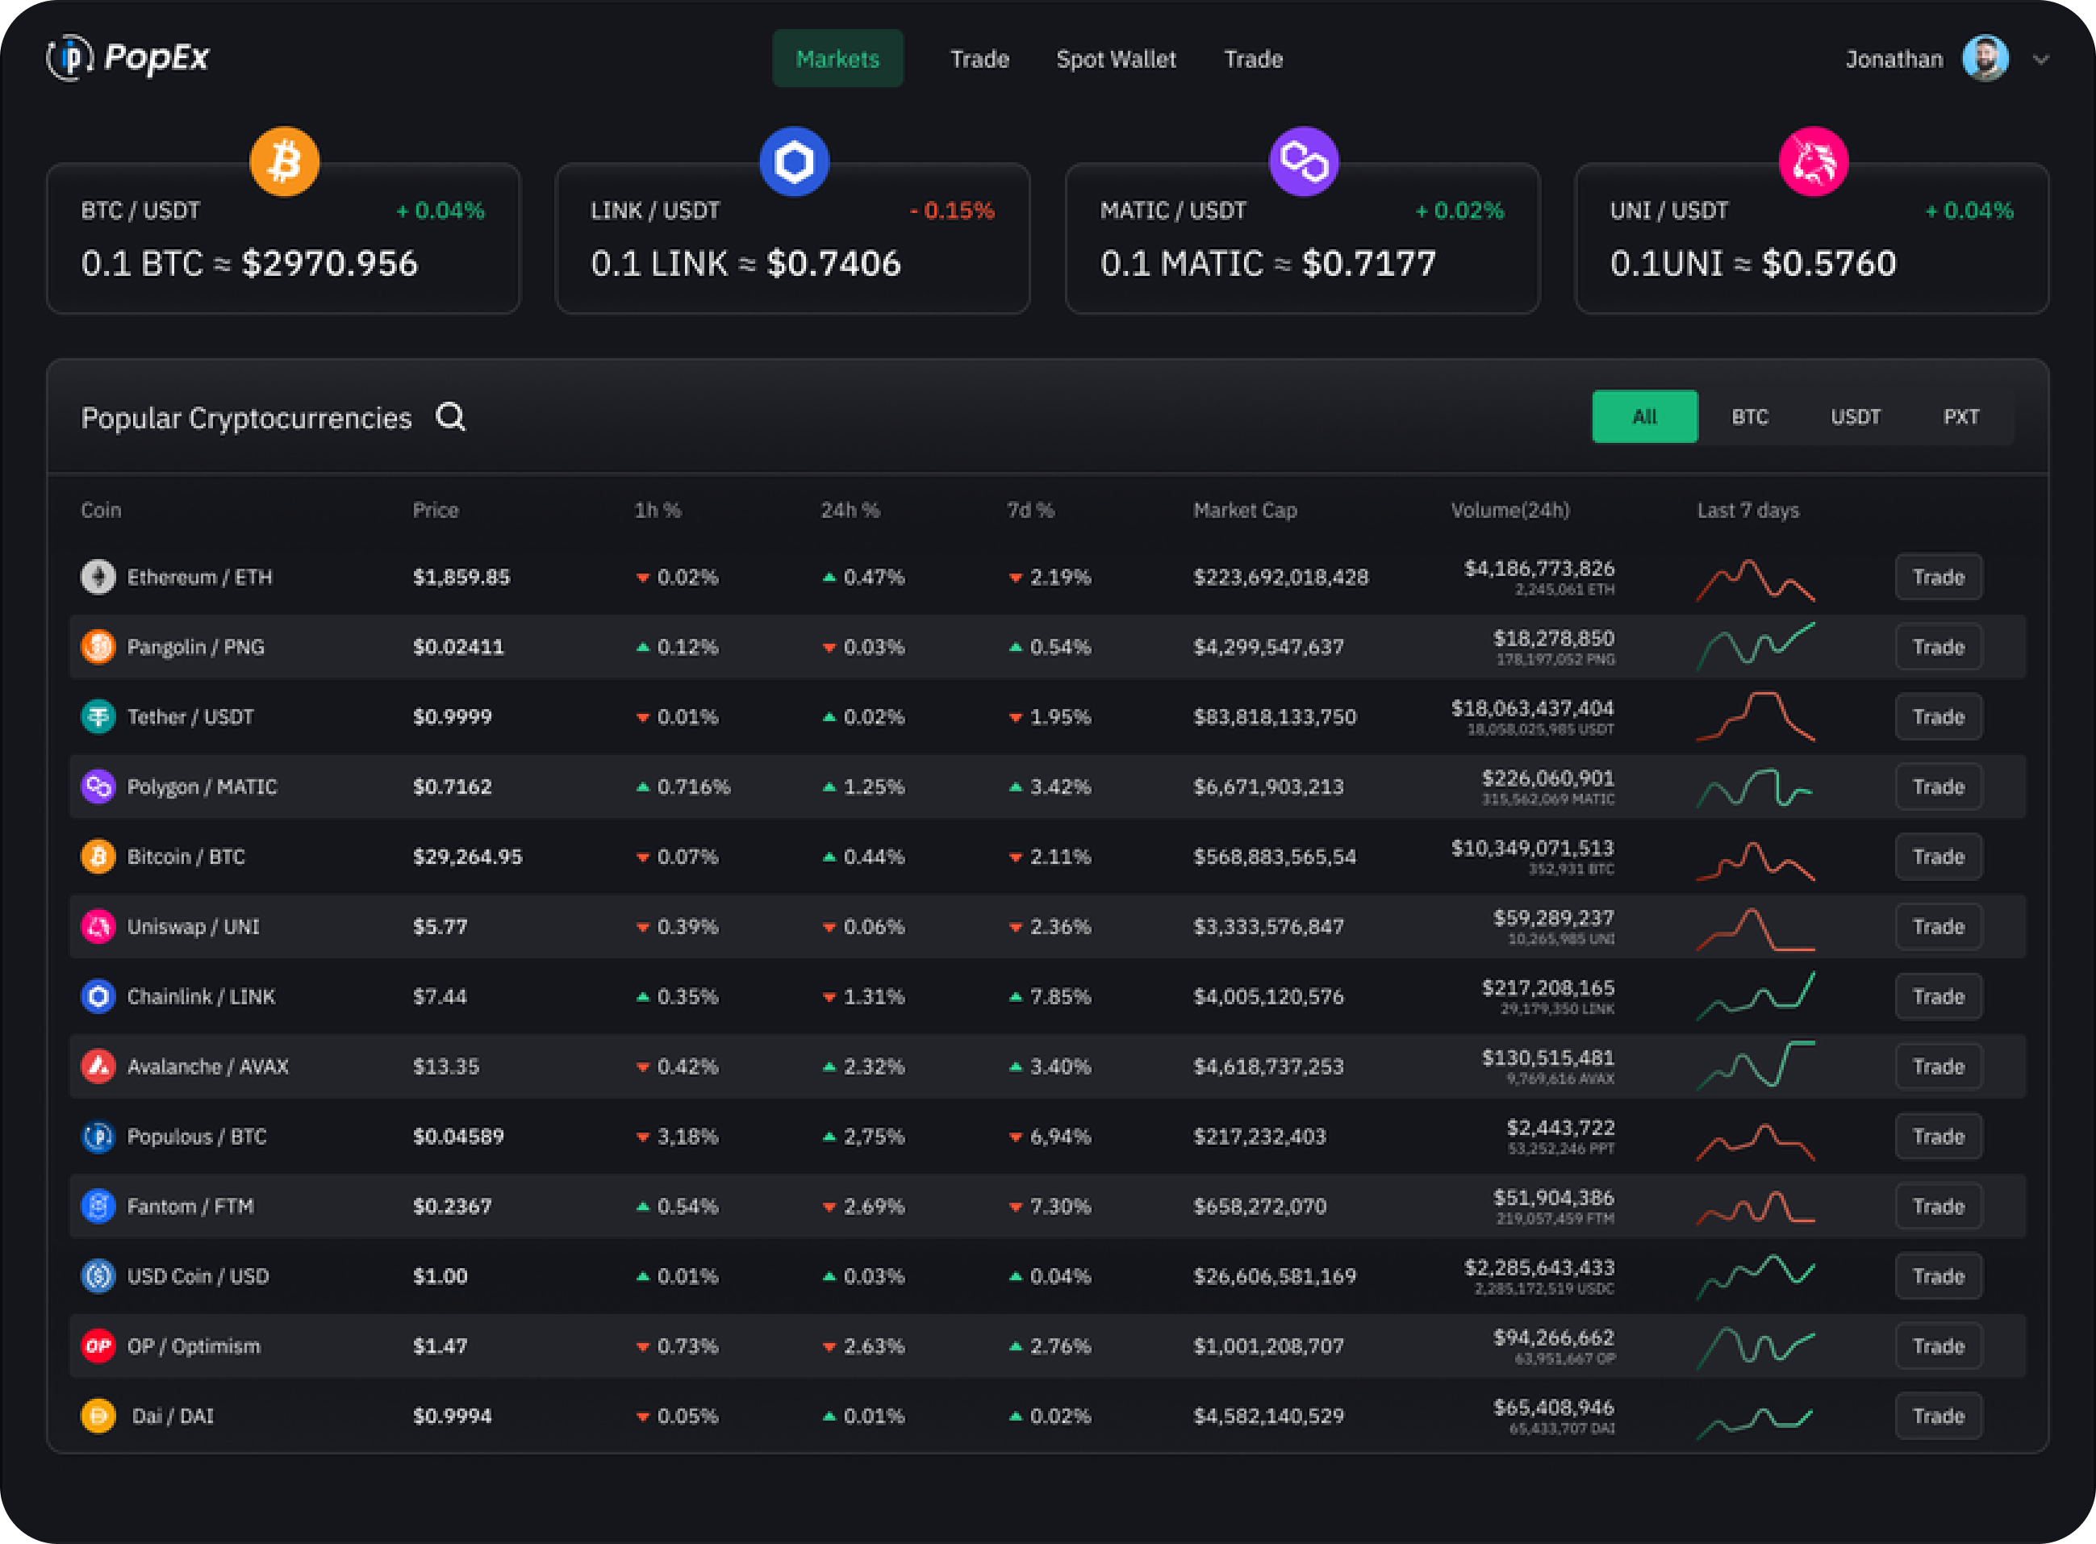Expand the user menu chevron next to Jonathan
The width and height of the screenshot is (2096, 1544).
coord(2041,60)
